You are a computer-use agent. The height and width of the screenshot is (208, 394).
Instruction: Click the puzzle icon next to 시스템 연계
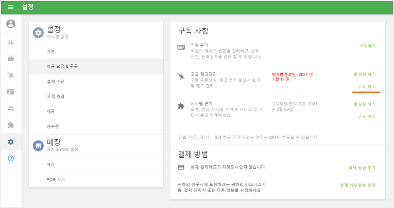coord(181,106)
